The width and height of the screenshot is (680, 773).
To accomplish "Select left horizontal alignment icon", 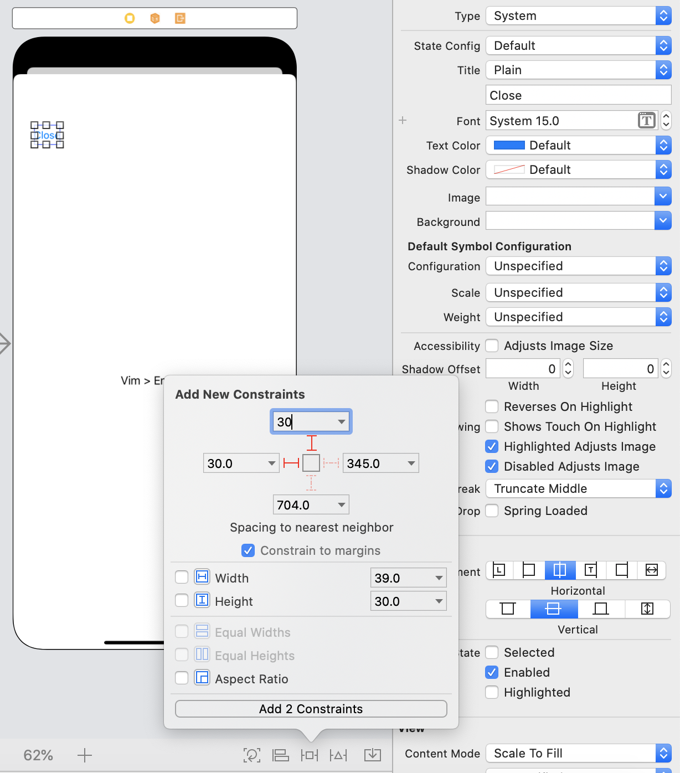I will coord(529,570).
